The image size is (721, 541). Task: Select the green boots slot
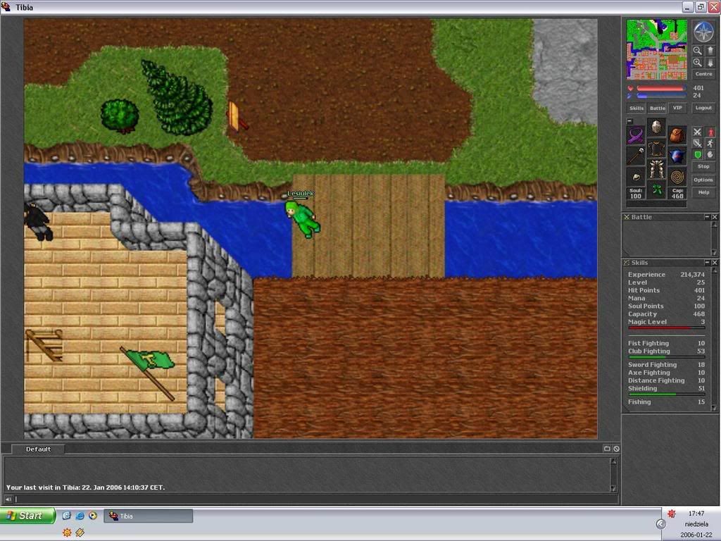pyautogui.click(x=656, y=189)
